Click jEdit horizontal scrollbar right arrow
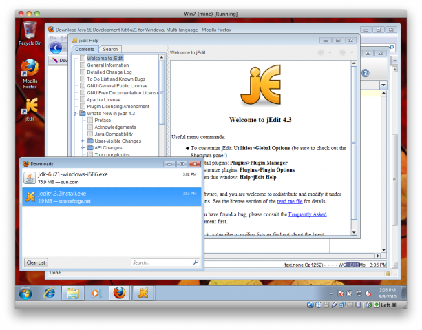This screenshot has height=330, width=422. tap(378, 256)
